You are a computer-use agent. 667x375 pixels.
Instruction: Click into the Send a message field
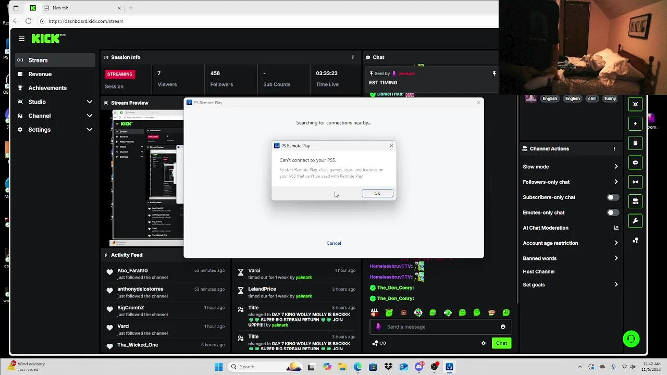[440, 327]
